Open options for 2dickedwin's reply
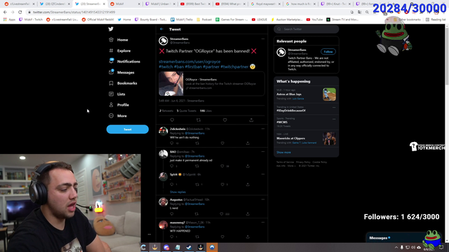The height and width of the screenshot is (252, 449). pos(263,129)
